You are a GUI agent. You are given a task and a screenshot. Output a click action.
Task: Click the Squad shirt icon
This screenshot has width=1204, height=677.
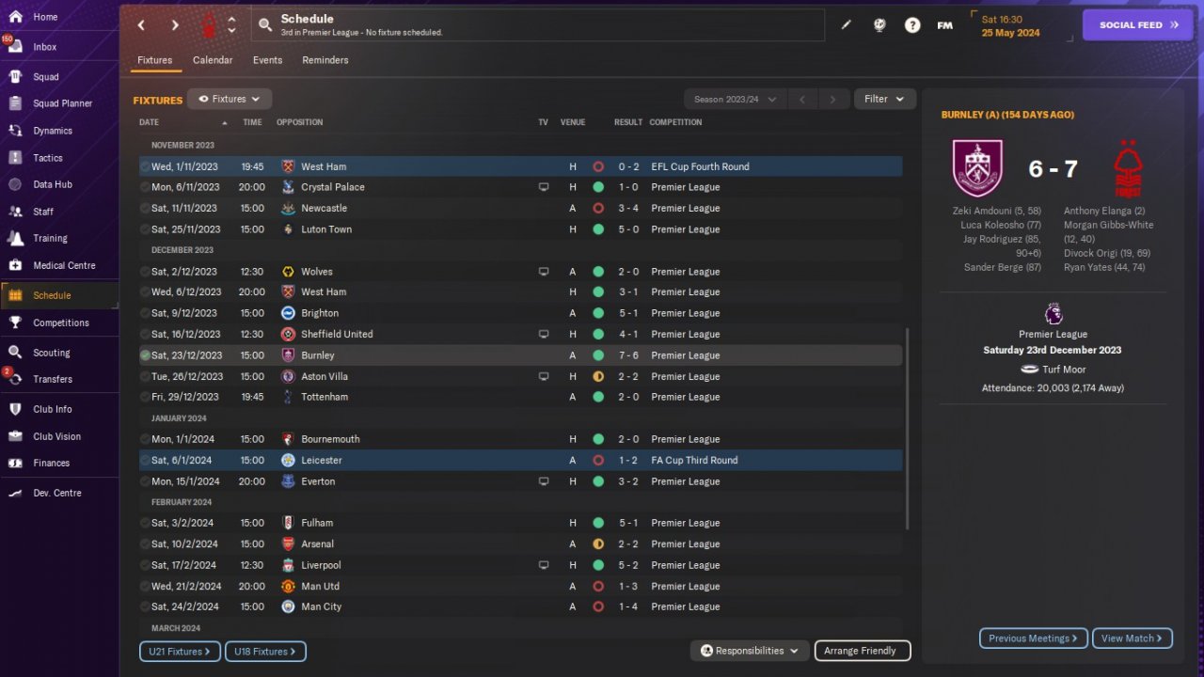[x=15, y=76]
